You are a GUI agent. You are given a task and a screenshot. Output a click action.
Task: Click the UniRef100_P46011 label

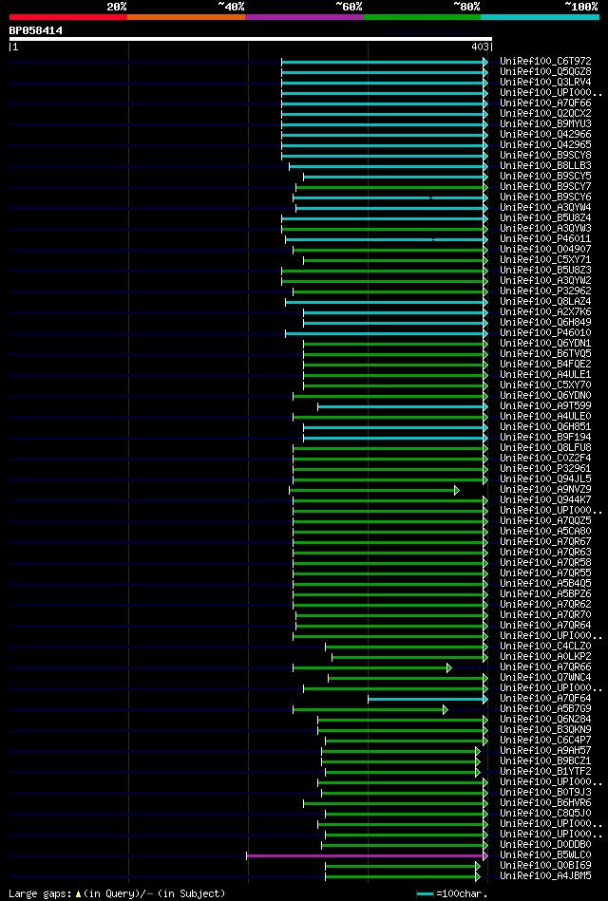click(545, 239)
